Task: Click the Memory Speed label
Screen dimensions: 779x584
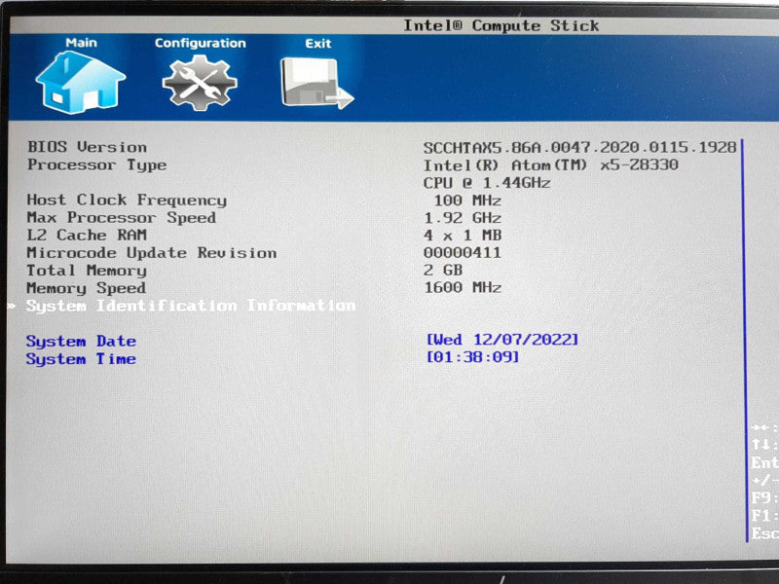Action: (87, 288)
